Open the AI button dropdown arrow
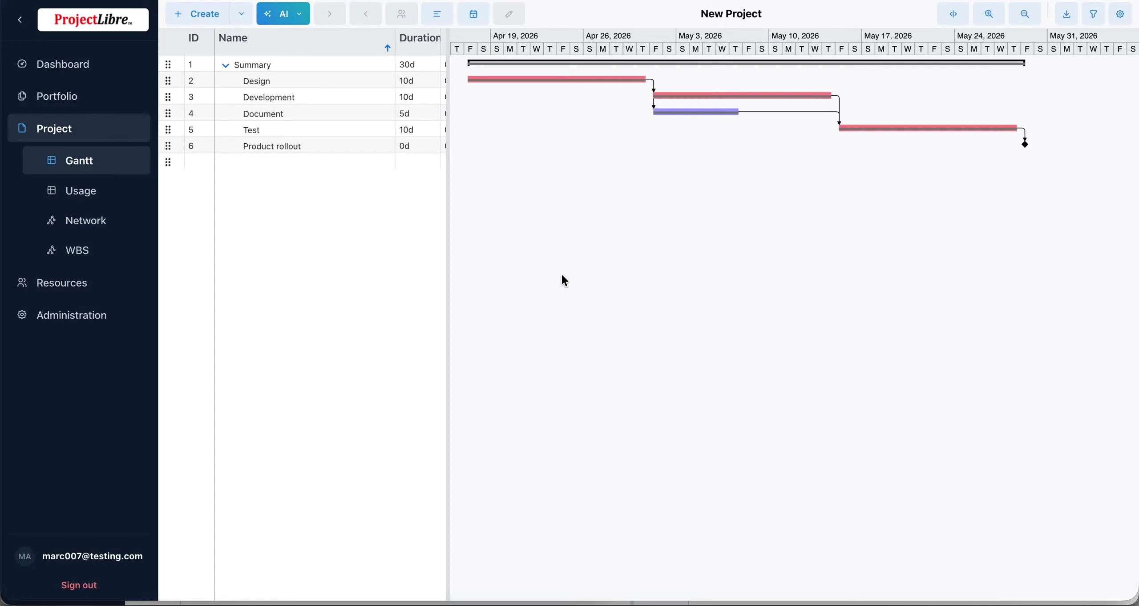Image resolution: width=1139 pixels, height=606 pixels. (x=299, y=14)
